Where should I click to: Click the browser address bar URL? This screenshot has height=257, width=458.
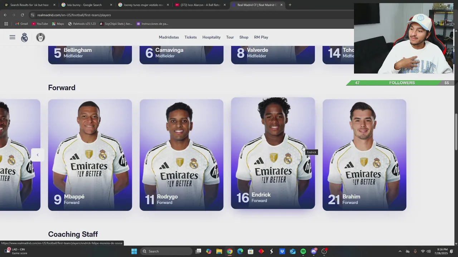[74, 15]
